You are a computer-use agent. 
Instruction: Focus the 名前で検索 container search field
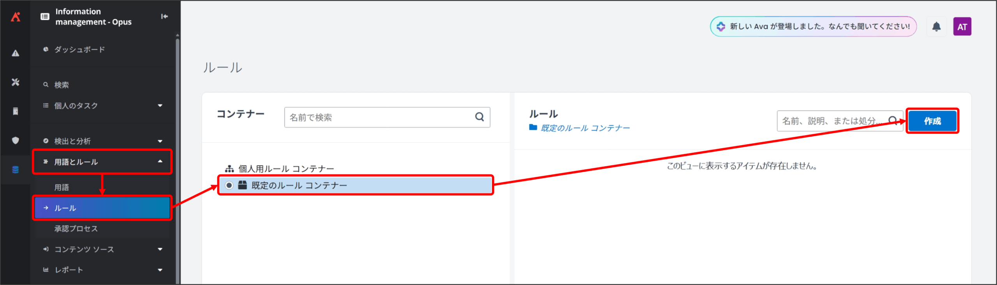(x=378, y=117)
